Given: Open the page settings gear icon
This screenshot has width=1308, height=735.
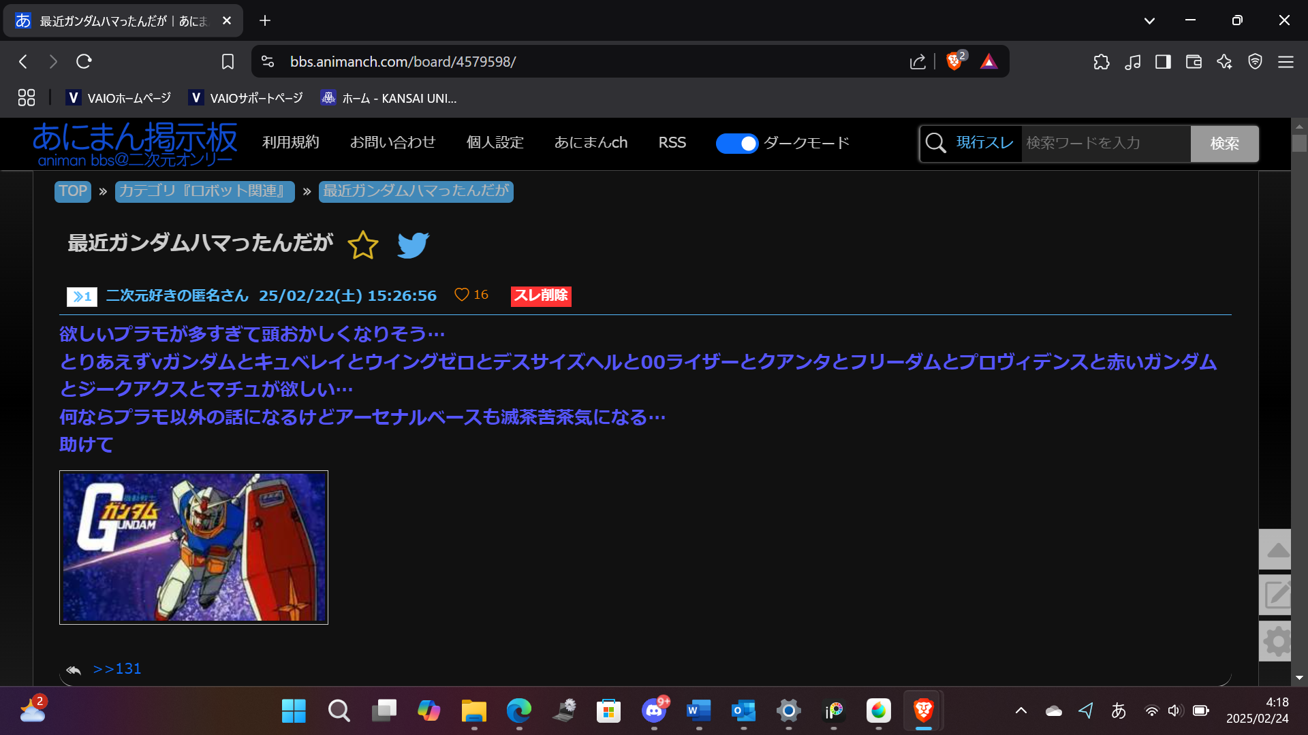Looking at the screenshot, I should click(1276, 641).
